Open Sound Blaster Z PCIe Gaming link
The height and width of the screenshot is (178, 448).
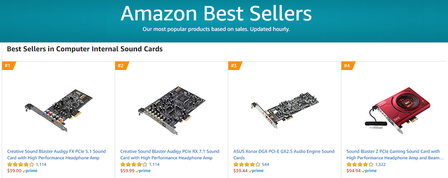[x=395, y=155]
